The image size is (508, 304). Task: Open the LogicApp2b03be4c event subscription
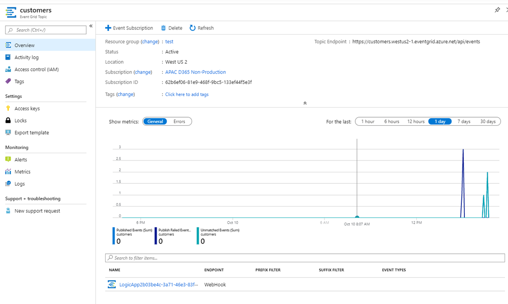pos(159,285)
